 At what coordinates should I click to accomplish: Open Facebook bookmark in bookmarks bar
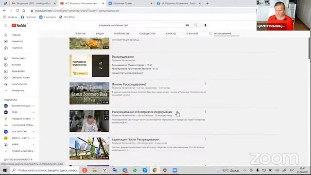28,17
